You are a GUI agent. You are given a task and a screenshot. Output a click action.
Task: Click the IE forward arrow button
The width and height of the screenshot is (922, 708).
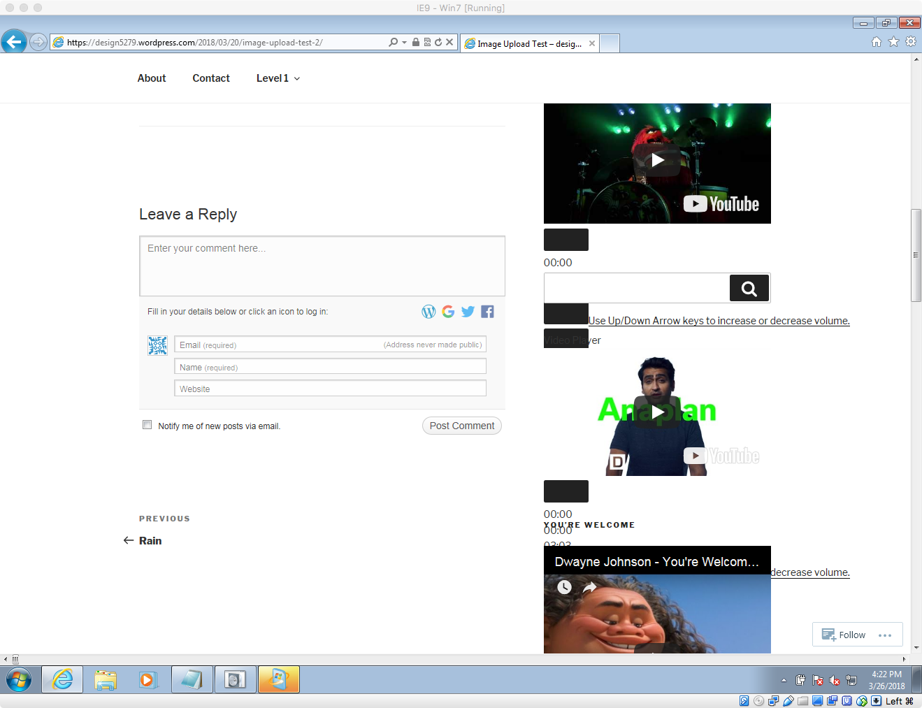pyautogui.click(x=38, y=42)
